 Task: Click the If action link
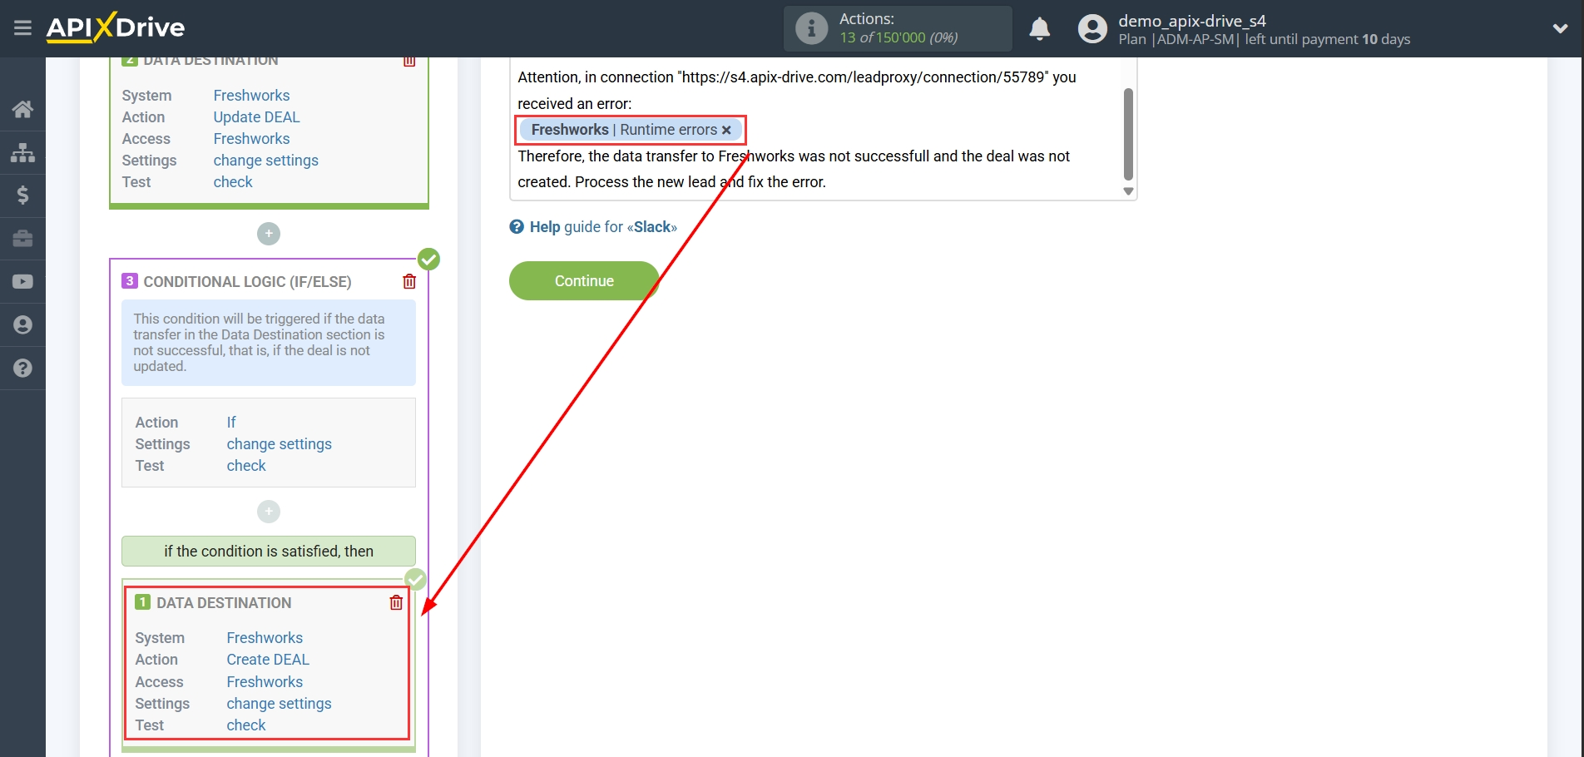pyautogui.click(x=231, y=423)
